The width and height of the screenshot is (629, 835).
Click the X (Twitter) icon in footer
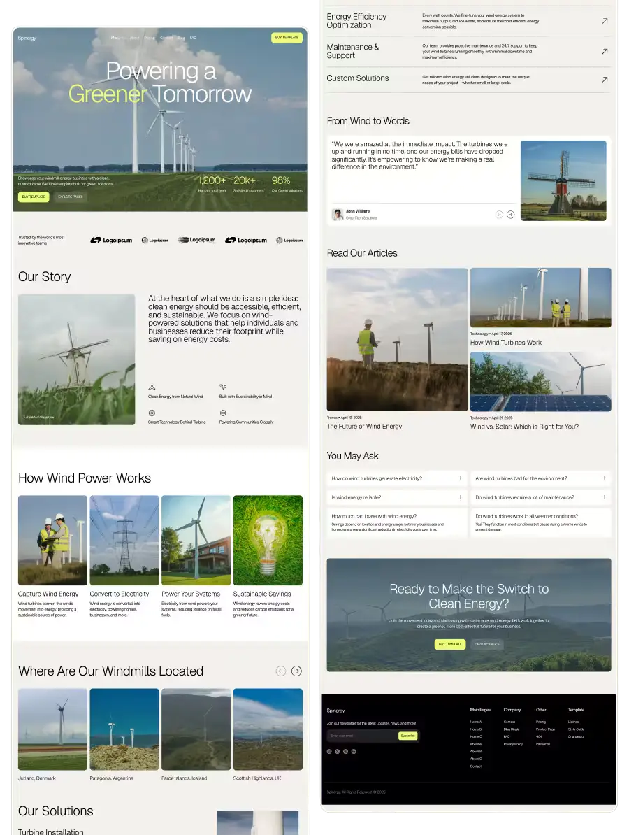[337, 751]
